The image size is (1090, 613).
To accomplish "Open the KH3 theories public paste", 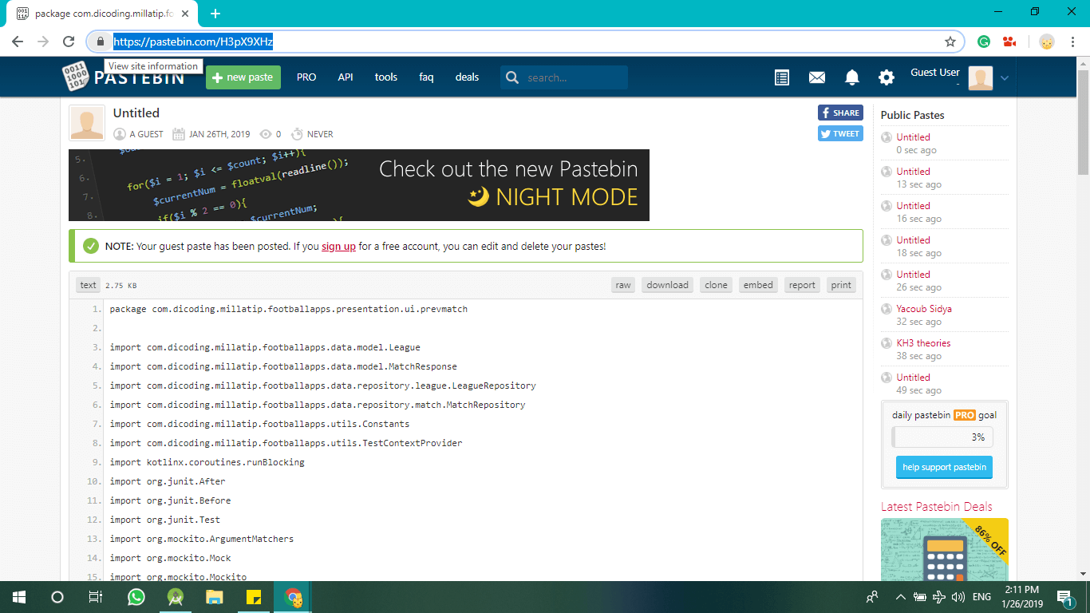I will pyautogui.click(x=923, y=343).
